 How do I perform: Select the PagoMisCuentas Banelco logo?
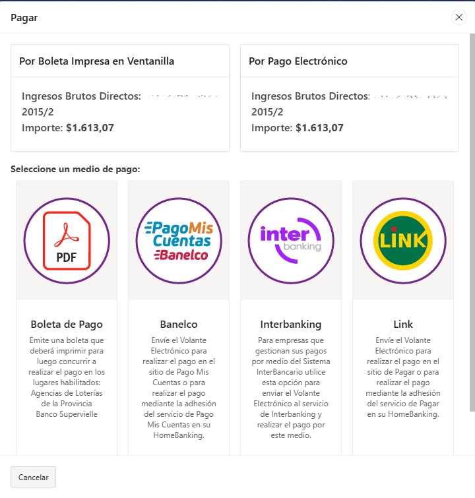(x=179, y=241)
